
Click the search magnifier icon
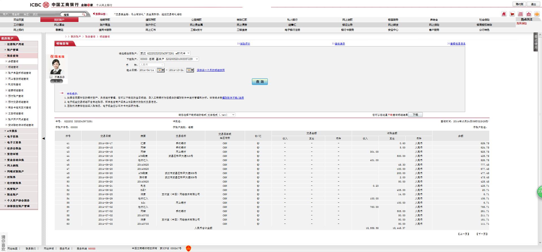[84, 14]
